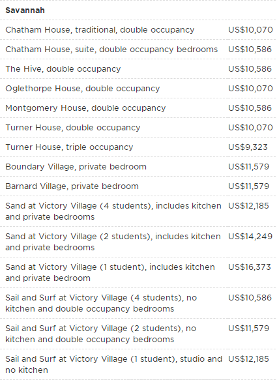
Task: Click Montgomery House double occupancy text
Action: pos(85,108)
